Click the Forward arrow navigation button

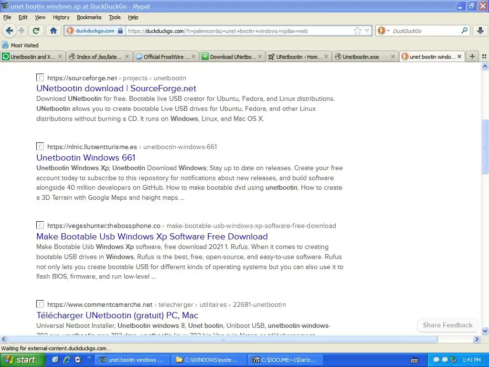(21, 31)
